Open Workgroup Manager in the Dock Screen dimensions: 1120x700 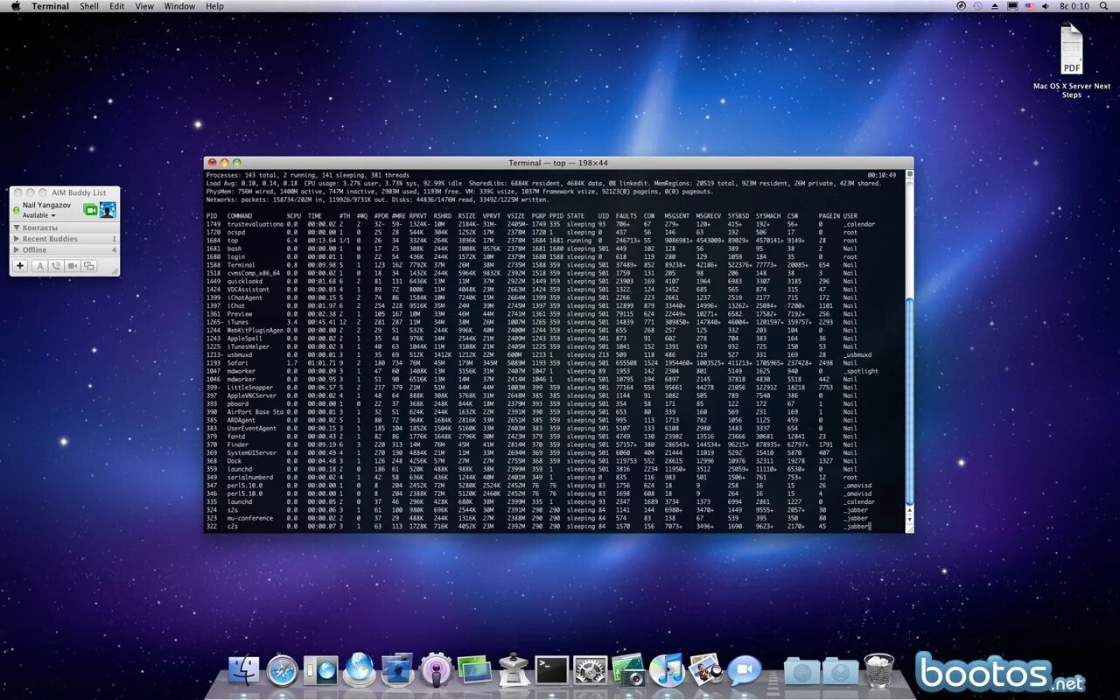click(396, 671)
